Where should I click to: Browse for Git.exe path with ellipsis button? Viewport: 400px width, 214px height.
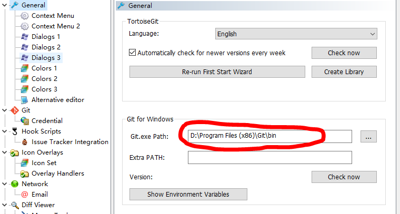coord(368,137)
